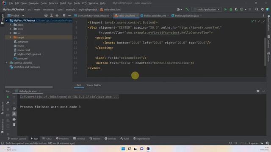This screenshot has height=152, width=271.
Task: Toggle soft-wrap in Run console
Action: click(14, 108)
